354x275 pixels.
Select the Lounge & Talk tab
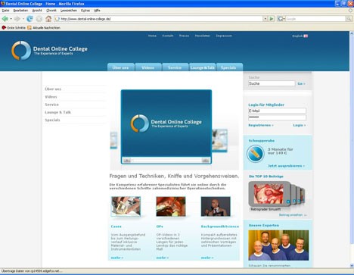click(203, 67)
